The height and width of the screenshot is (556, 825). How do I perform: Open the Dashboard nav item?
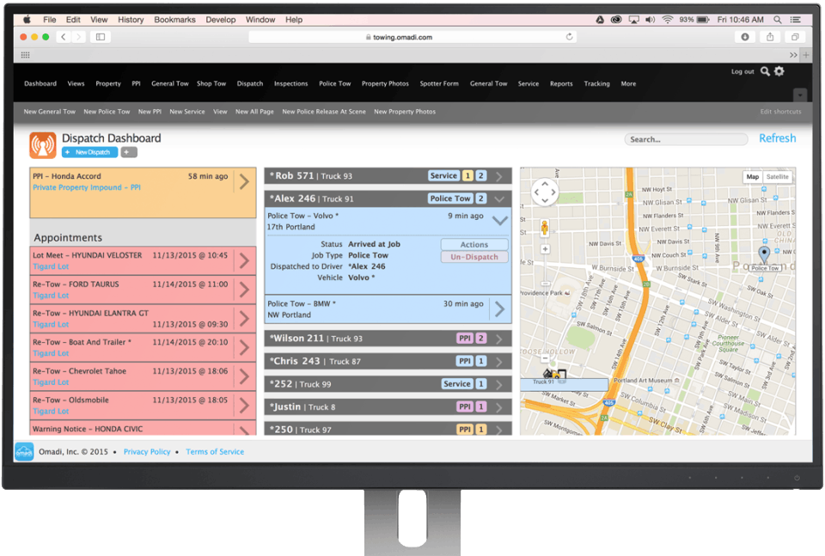tap(40, 83)
